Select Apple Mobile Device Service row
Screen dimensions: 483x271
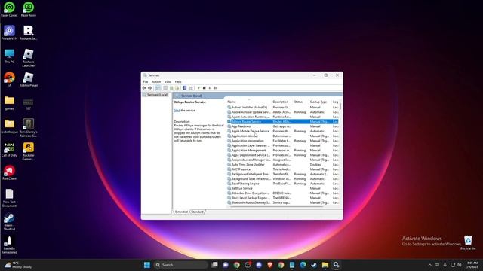[282, 131]
